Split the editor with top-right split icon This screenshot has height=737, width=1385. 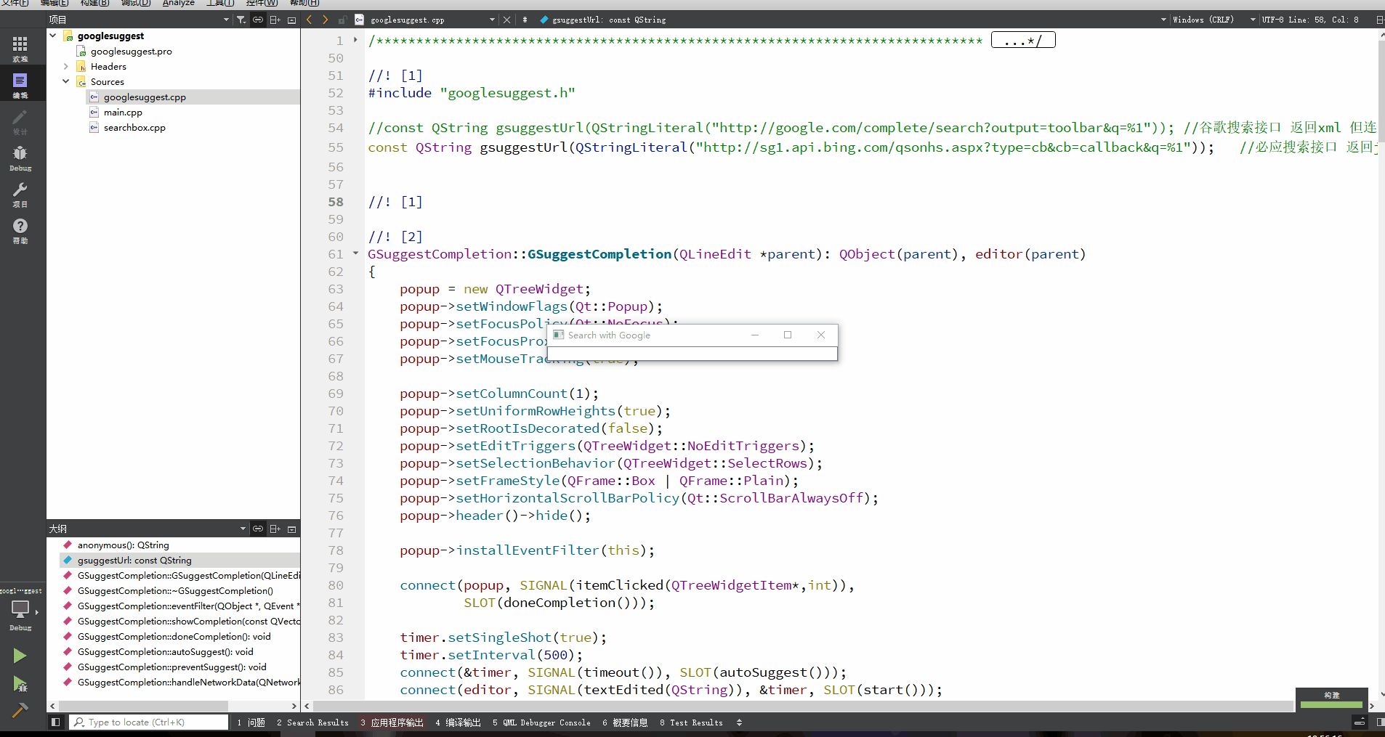tap(1379, 20)
